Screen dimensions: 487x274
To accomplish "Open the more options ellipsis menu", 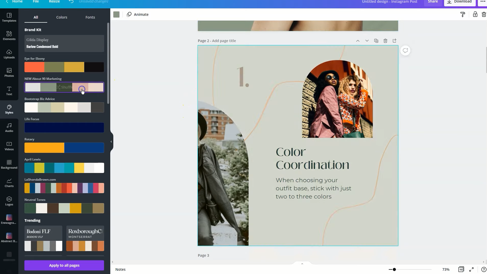I will pos(483,2).
